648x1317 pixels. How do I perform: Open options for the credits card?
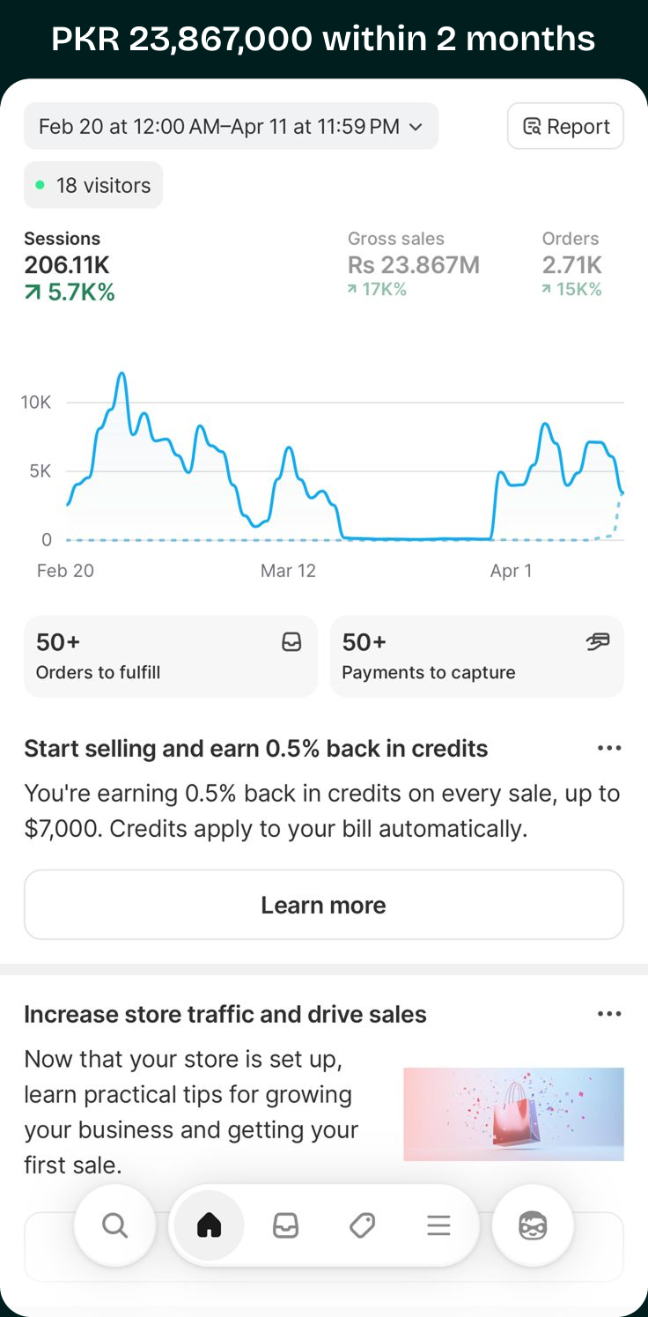(x=609, y=748)
